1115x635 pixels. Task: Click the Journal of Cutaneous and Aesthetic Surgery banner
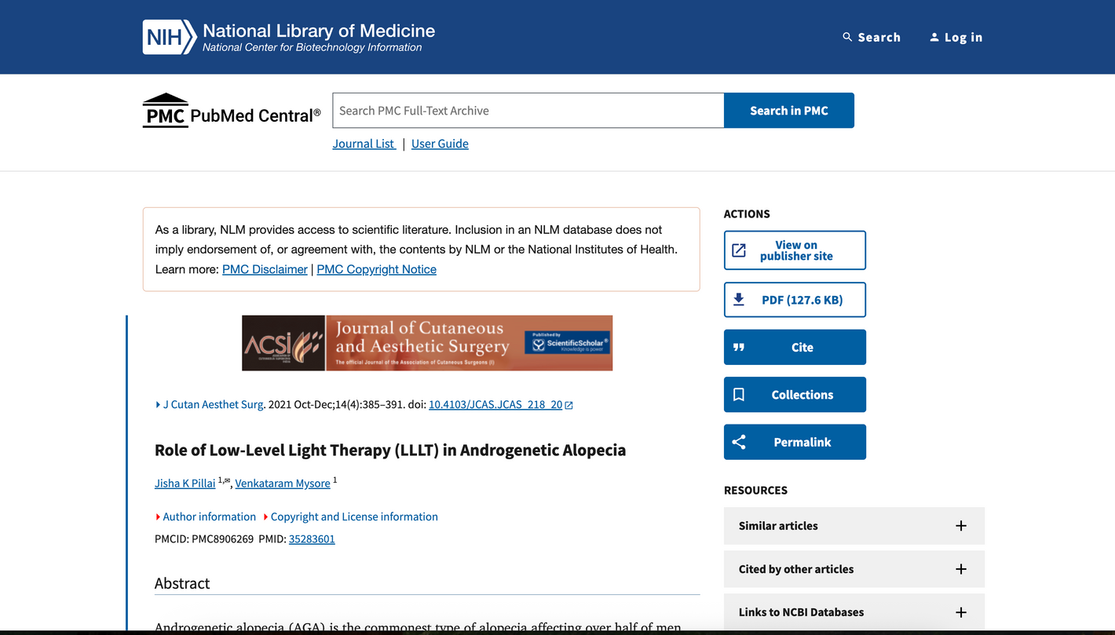[427, 343]
